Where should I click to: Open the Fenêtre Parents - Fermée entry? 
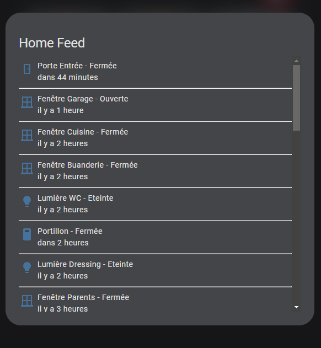click(x=155, y=300)
